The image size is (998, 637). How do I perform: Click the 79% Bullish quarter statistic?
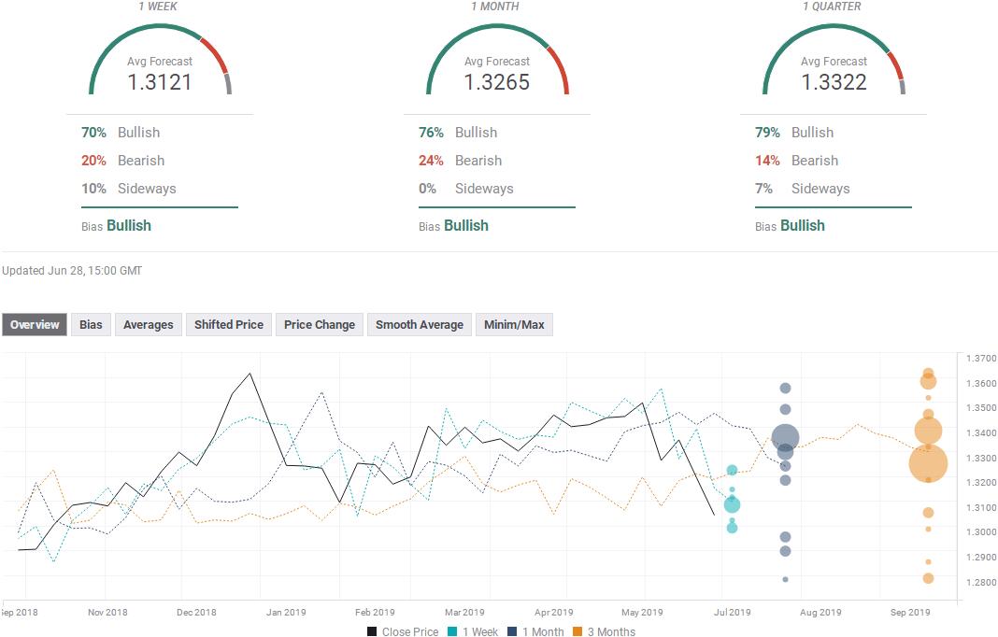[793, 133]
